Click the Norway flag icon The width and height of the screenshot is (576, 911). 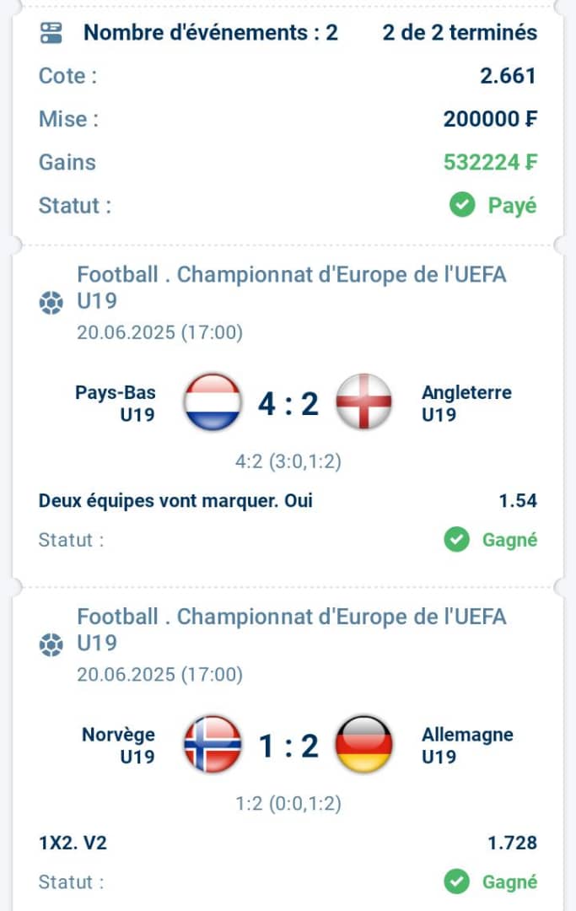[x=213, y=744]
